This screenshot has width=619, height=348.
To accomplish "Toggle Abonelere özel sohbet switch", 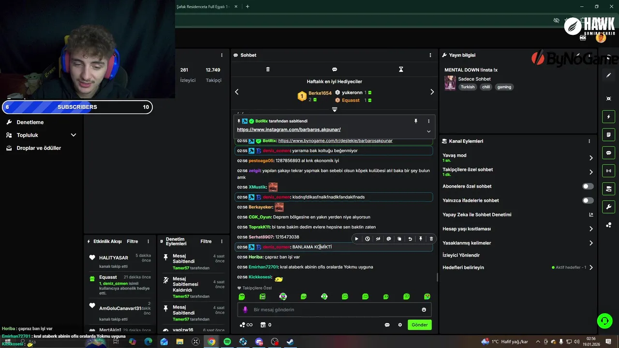I will pos(588,186).
